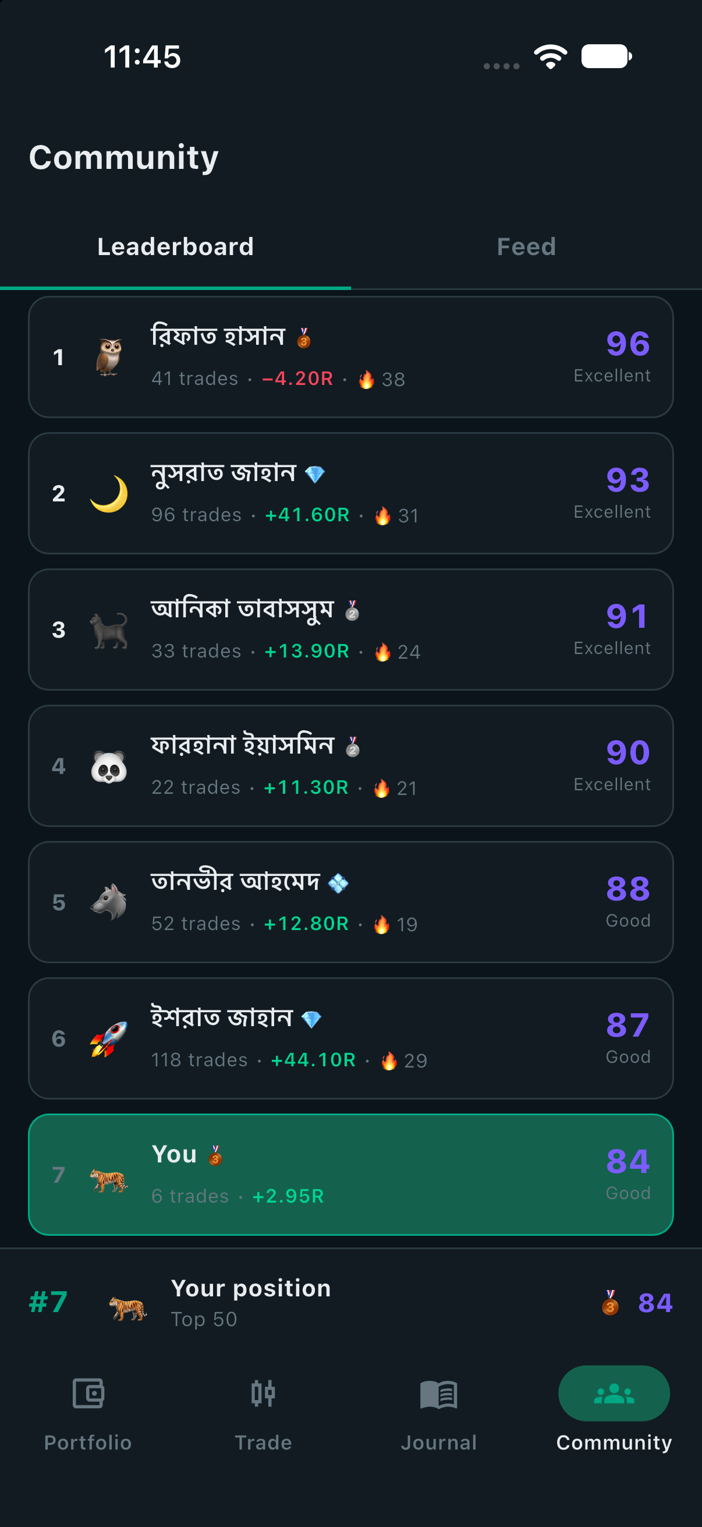Tap the black cat avatar at rank 3
The image size is (702, 1527).
[x=109, y=630]
